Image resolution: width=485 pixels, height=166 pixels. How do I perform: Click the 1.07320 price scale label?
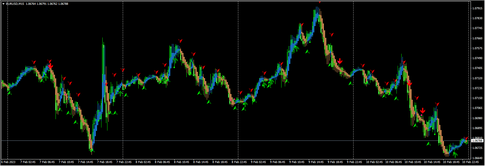[477, 78]
